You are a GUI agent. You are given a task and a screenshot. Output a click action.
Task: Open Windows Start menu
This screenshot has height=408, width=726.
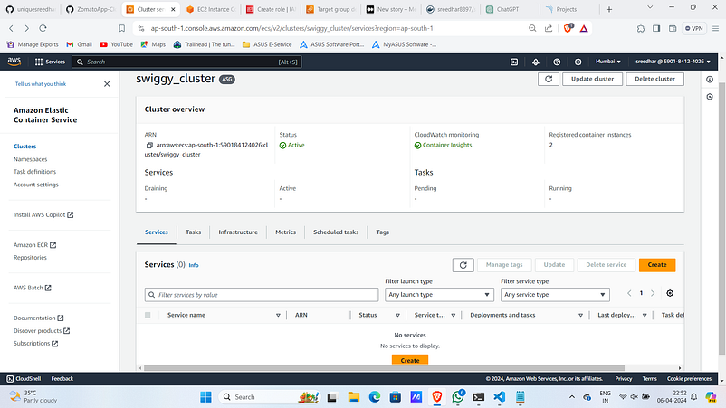click(x=205, y=397)
